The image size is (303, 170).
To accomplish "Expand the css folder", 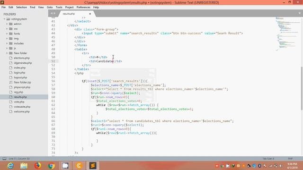I will 7,29.
